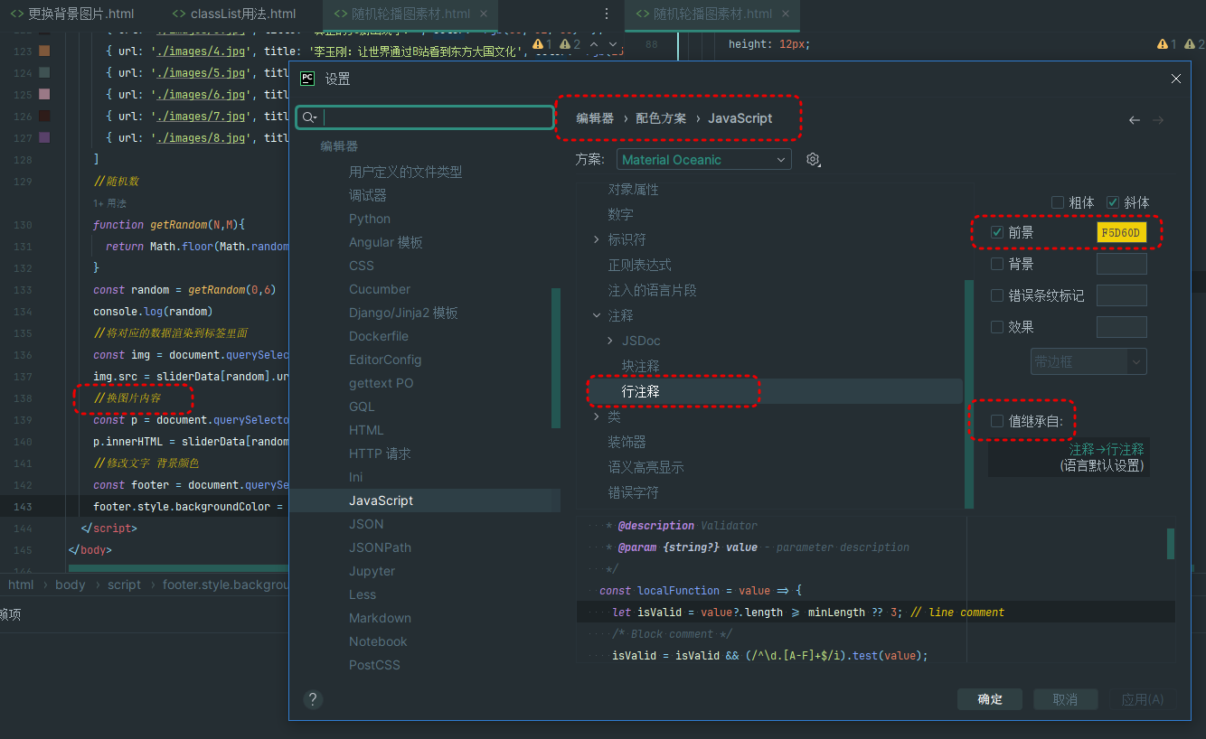The width and height of the screenshot is (1206, 739).
Task: Open the editor tabs overflow menu (three dots)
Action: 606,14
